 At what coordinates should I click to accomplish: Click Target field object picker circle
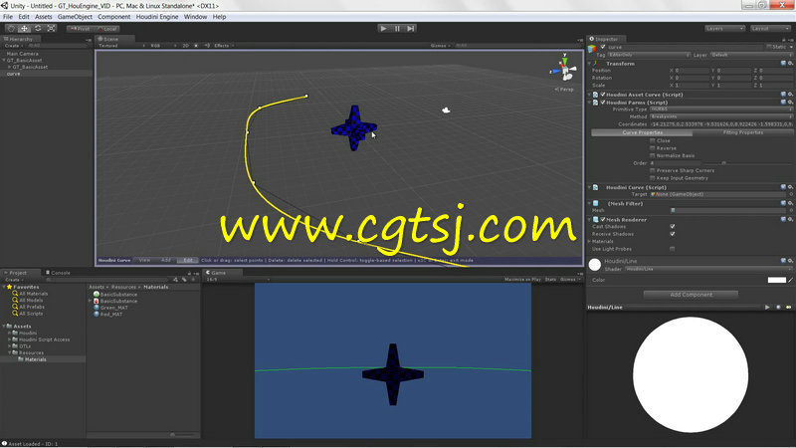[791, 194]
